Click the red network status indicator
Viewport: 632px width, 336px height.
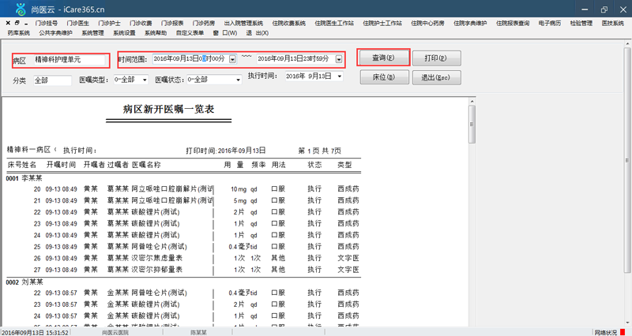pos(623,332)
